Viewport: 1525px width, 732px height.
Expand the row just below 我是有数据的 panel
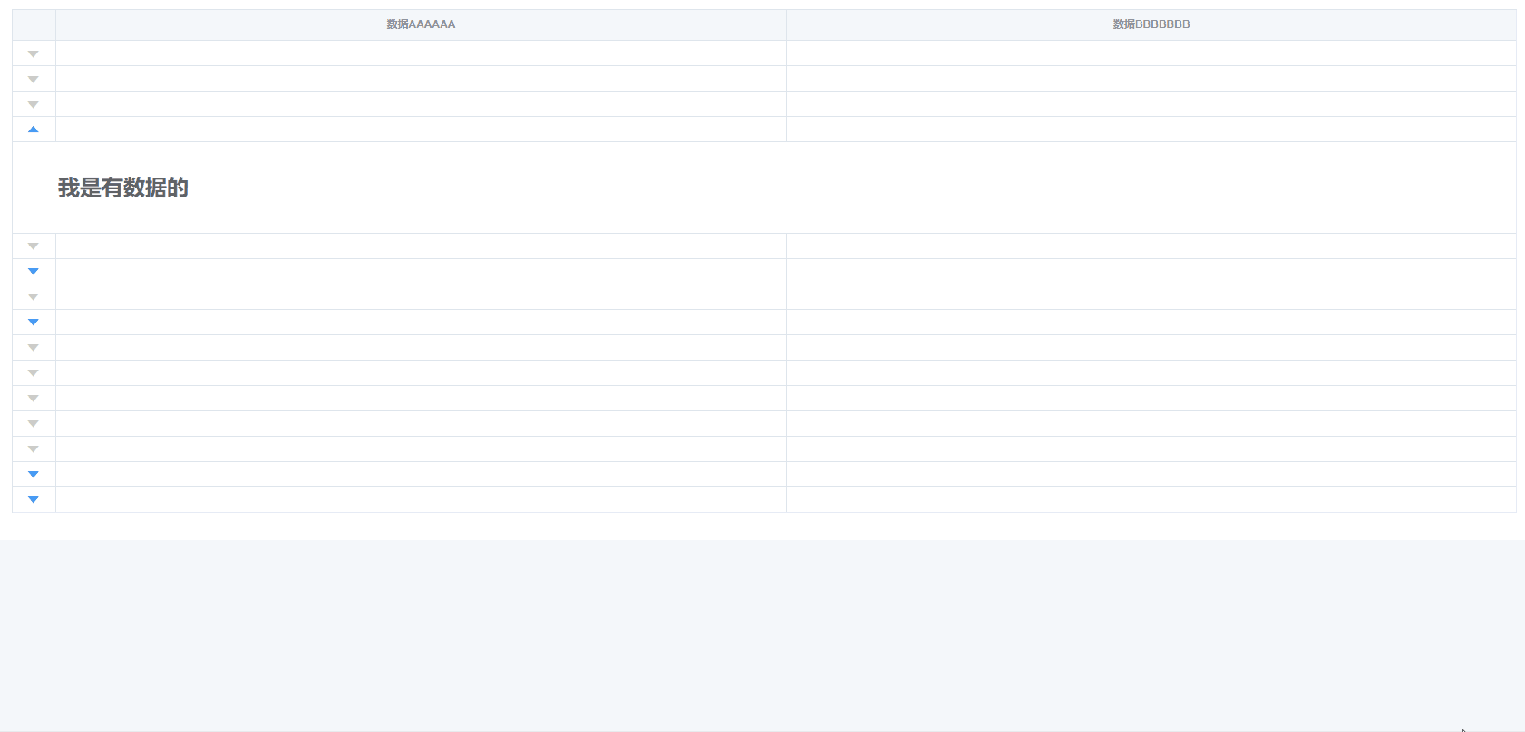click(34, 246)
